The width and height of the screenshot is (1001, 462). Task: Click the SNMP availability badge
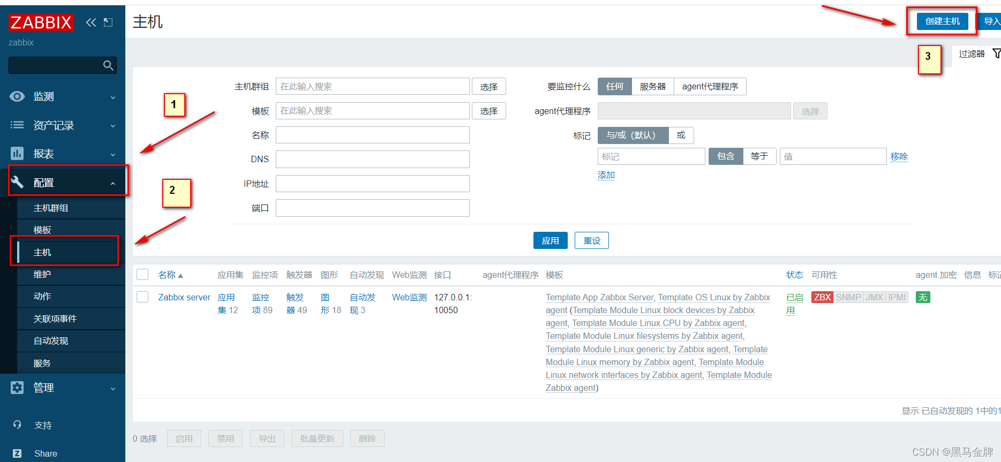(848, 297)
